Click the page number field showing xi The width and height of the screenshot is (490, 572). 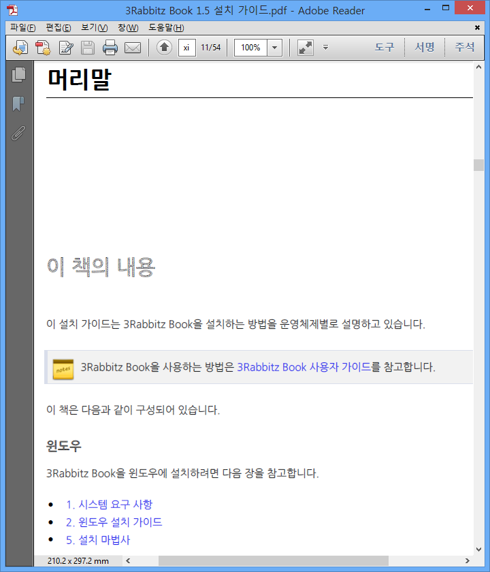187,48
